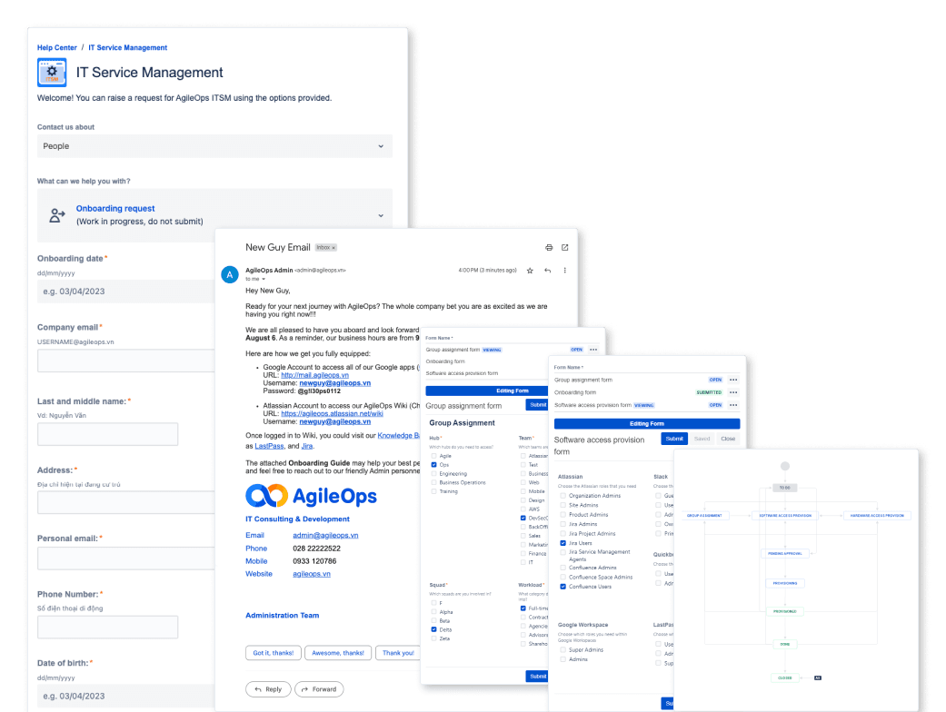This screenshot has height=712, width=946.
Task: Open the submitted Onboarding form row
Action: pyautogui.click(x=646, y=392)
